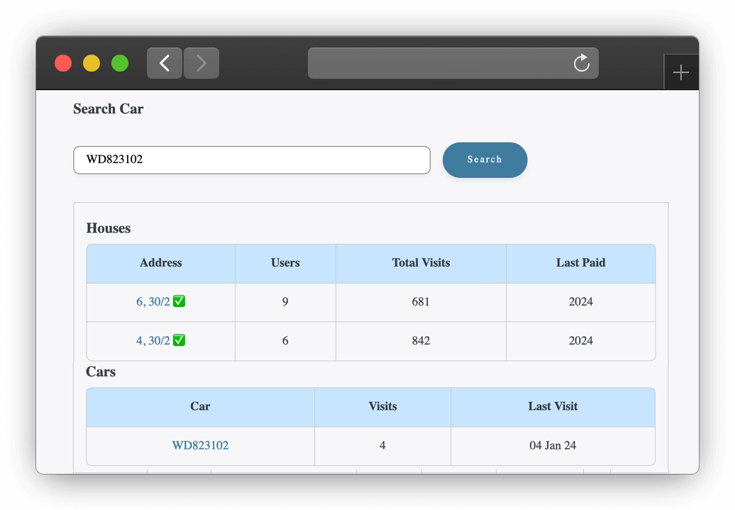The height and width of the screenshot is (510, 735).
Task: Click the forward navigation arrow
Action: point(201,63)
